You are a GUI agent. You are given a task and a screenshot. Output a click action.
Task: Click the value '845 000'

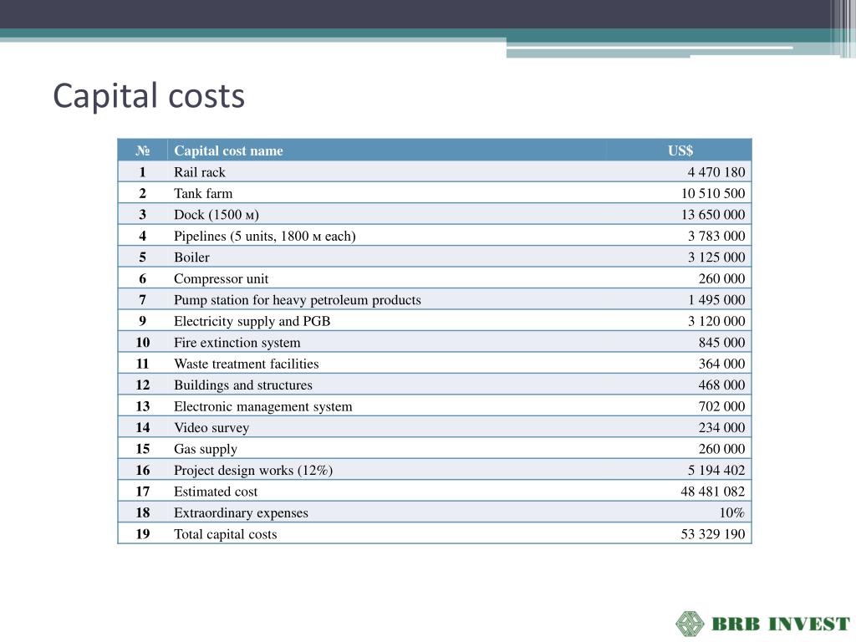tap(721, 342)
